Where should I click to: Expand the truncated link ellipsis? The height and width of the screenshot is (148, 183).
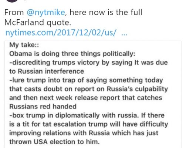(124, 34)
